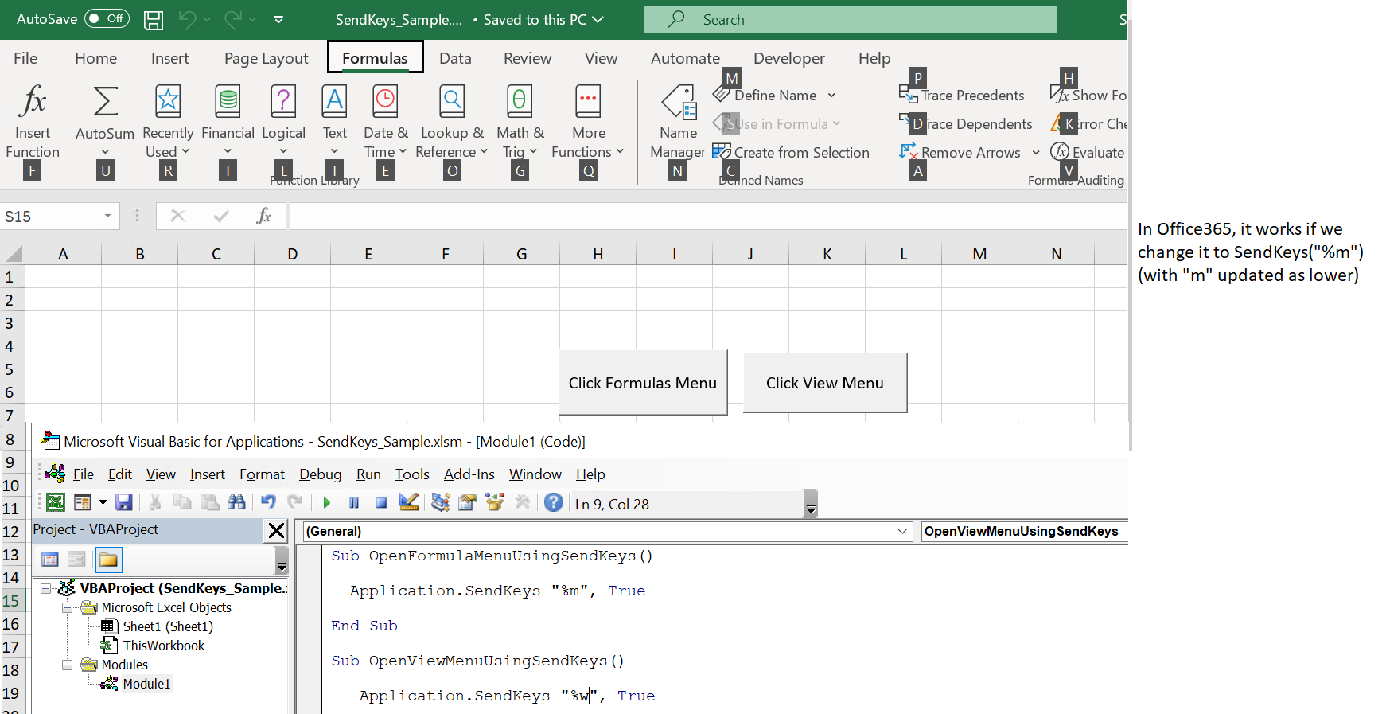1386x714 pixels.
Task: Collapse the Modules folder node
Action: [x=67, y=665]
